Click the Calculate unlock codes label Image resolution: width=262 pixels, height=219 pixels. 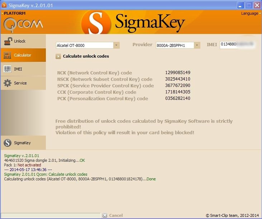(x=86, y=56)
